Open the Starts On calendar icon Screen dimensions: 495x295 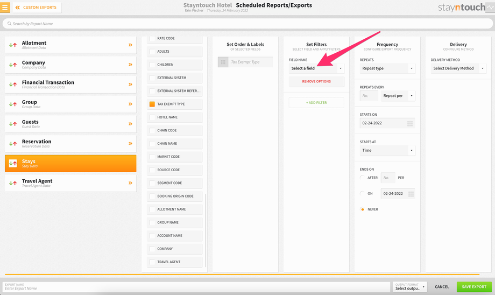(x=410, y=123)
